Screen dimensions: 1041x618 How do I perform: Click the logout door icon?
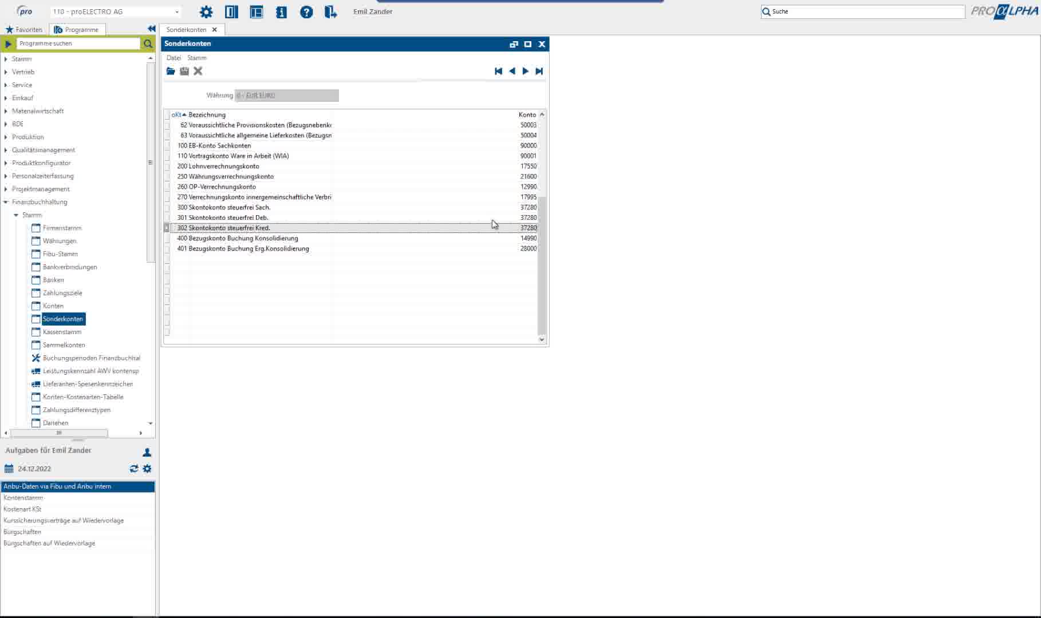click(331, 12)
